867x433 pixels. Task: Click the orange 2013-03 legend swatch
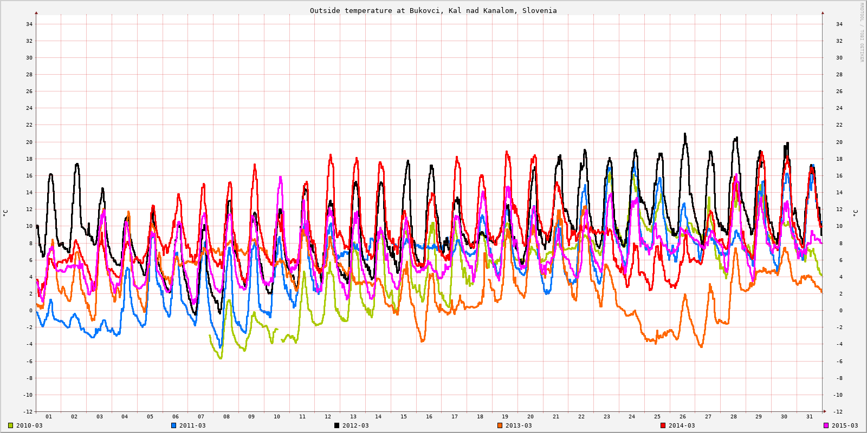coord(500,425)
